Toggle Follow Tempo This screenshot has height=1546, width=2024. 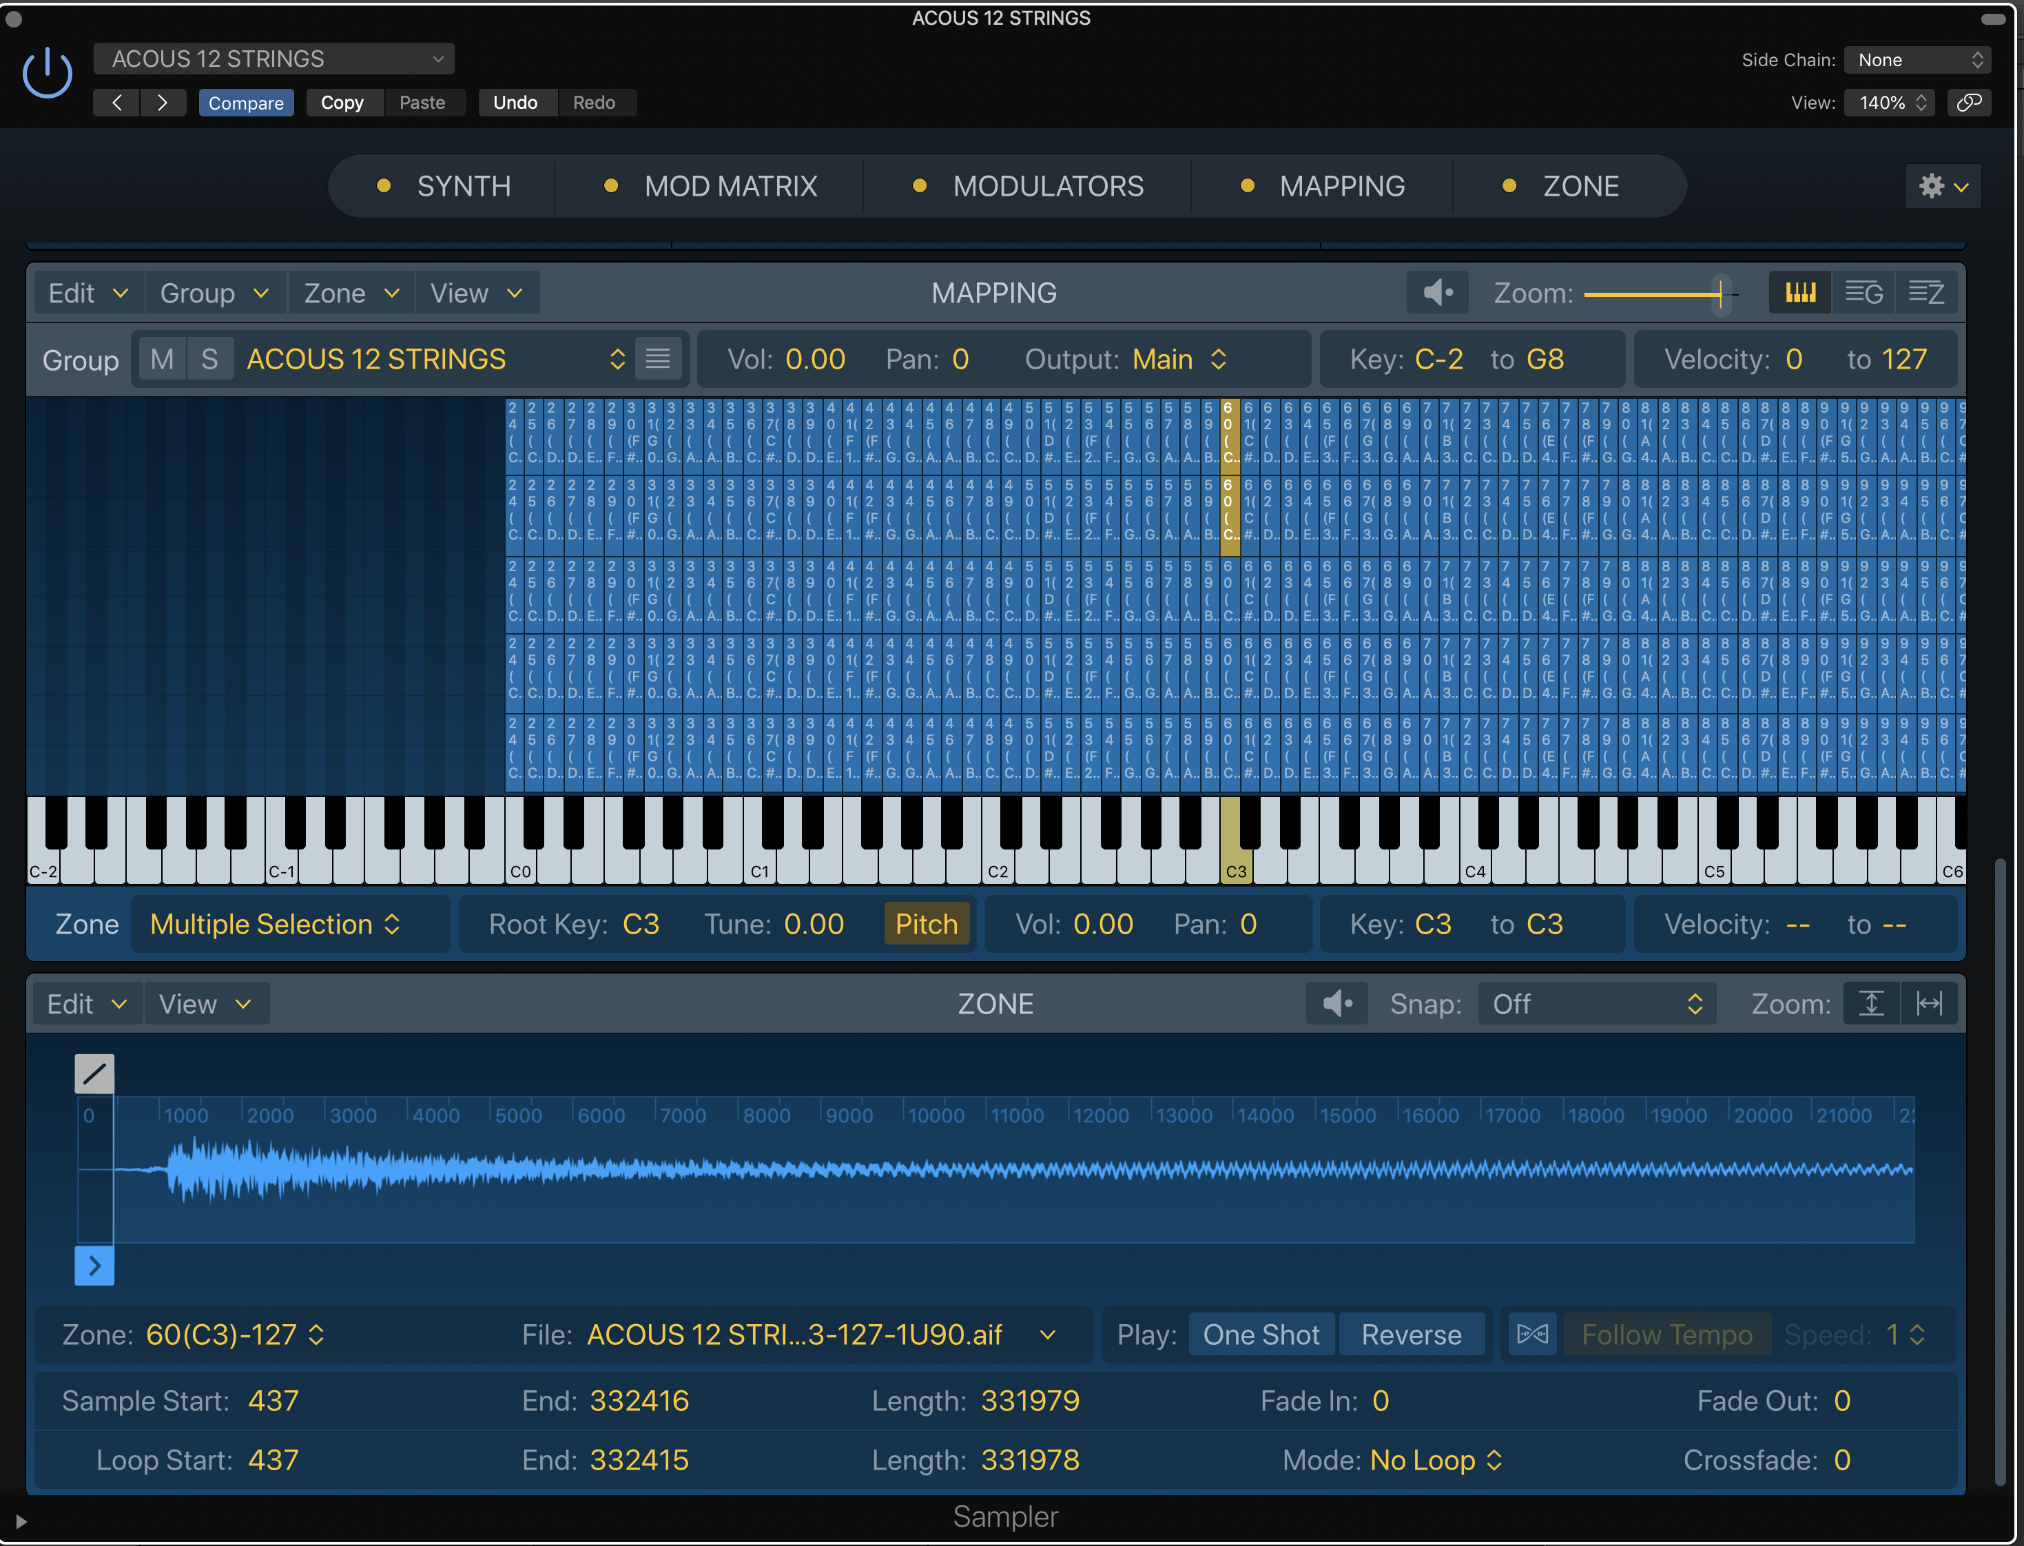[1667, 1334]
